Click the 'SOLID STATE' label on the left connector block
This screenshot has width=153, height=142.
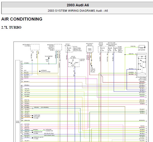pos(18,122)
